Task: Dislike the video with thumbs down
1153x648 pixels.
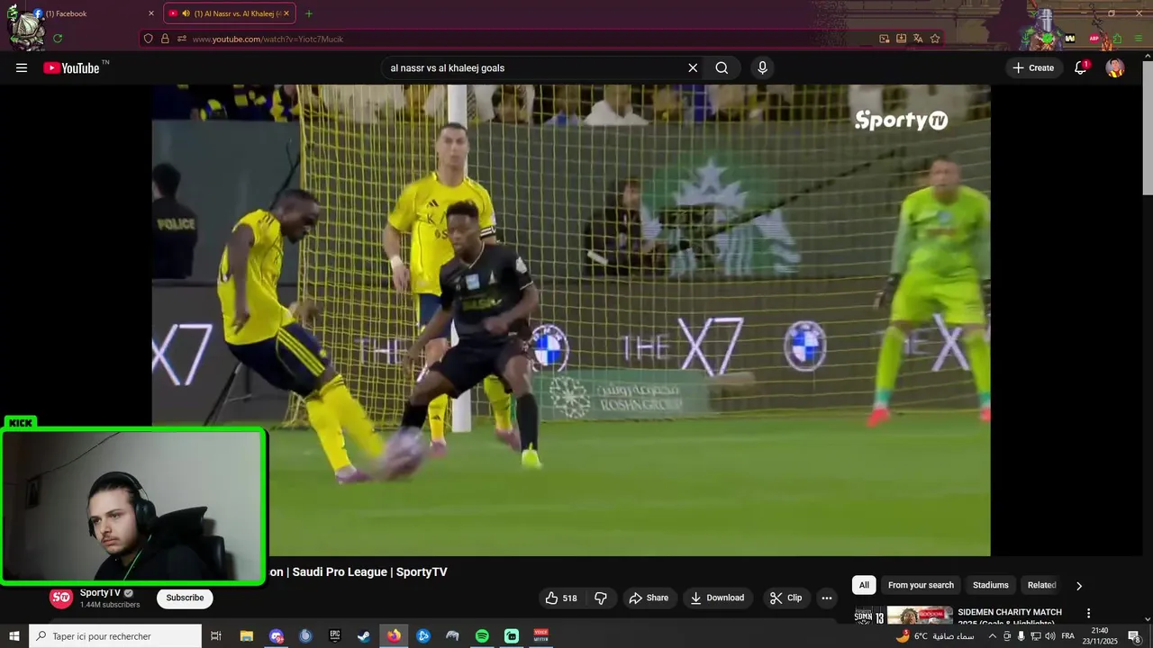Action: coord(601,598)
